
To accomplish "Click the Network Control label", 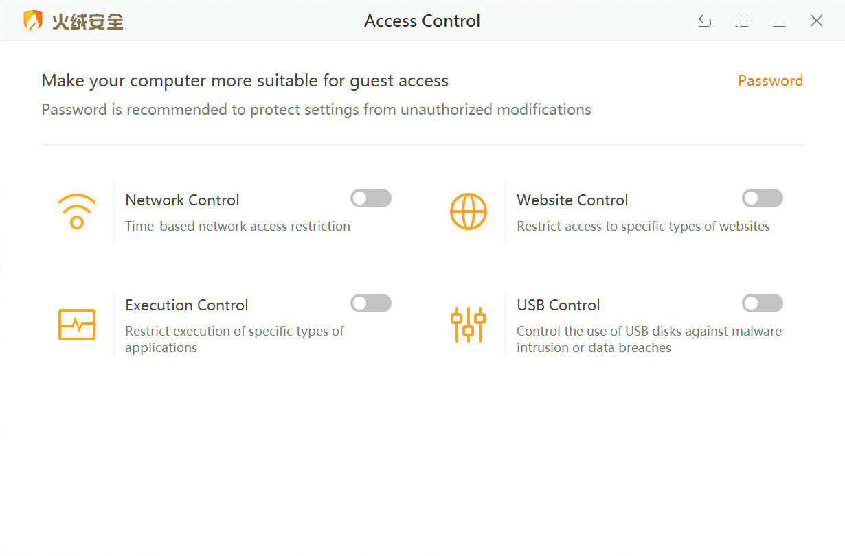I will [182, 200].
